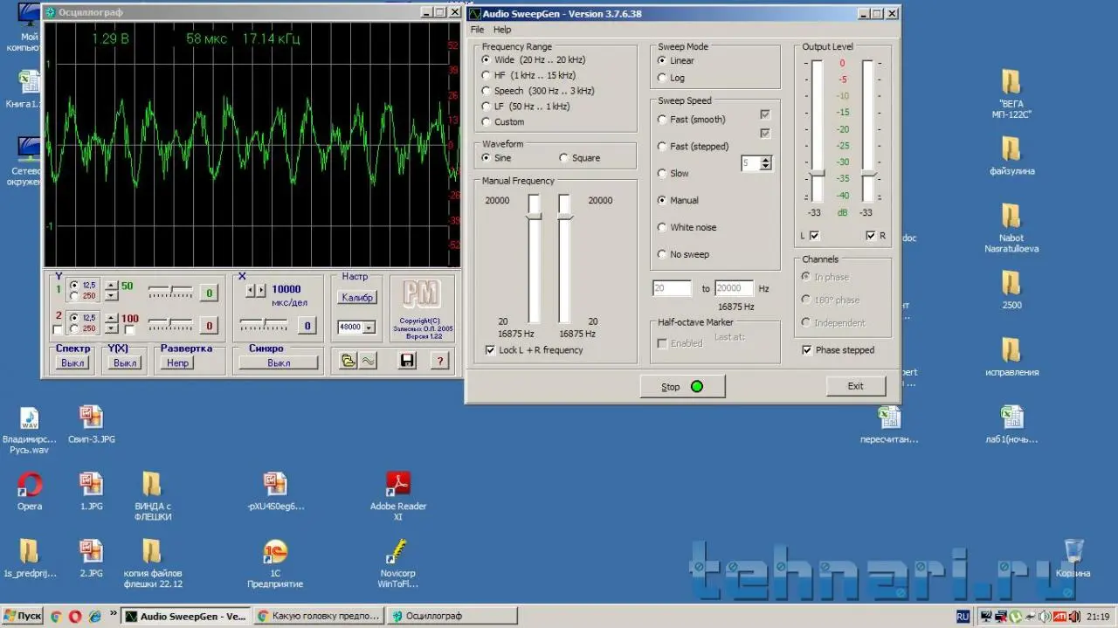Open the File menu in Audio SweepGen
Image resolution: width=1118 pixels, height=628 pixels.
click(477, 30)
